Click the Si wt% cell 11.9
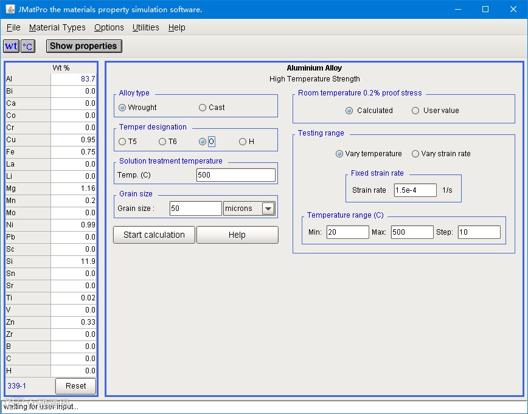 tap(74, 261)
